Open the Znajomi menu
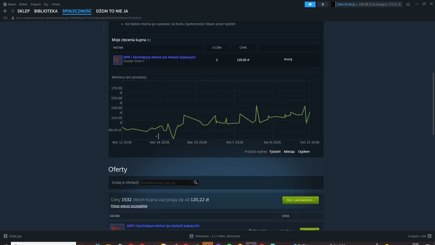Viewport: 435px width, 245px height. (35, 4)
